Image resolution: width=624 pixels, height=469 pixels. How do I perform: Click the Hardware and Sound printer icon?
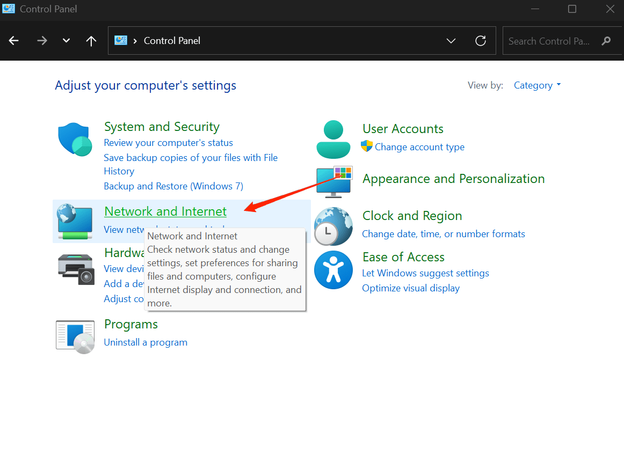point(75,269)
